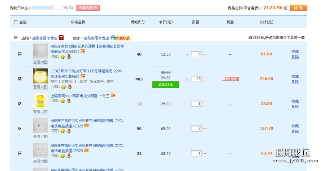Screen dimensions: 325x171
Task: Click the 和我联系 Wangwang chat icon
Action: pos(120,38)
